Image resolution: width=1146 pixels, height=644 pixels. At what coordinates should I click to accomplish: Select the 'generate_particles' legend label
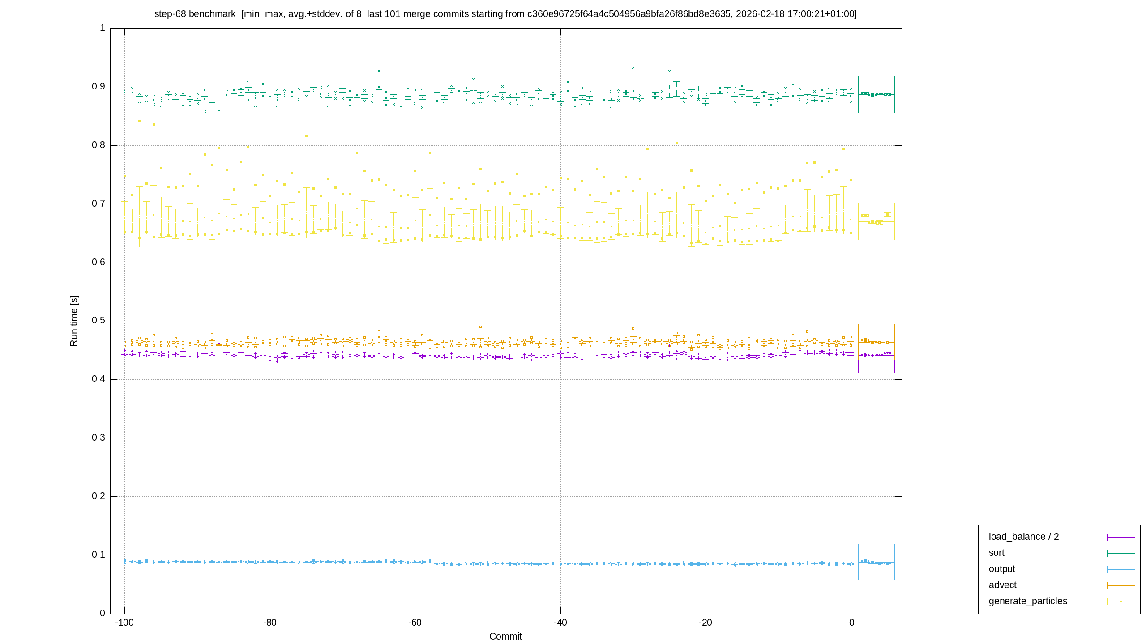(x=1028, y=601)
